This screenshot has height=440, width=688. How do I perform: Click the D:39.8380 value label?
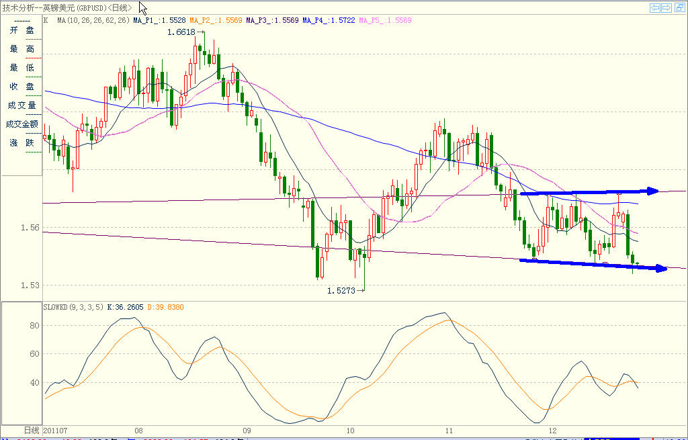pos(165,307)
